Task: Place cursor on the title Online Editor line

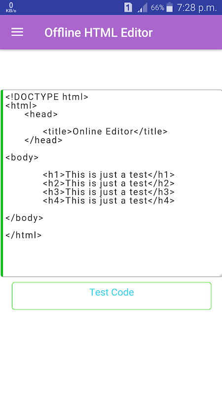Action: click(105, 131)
